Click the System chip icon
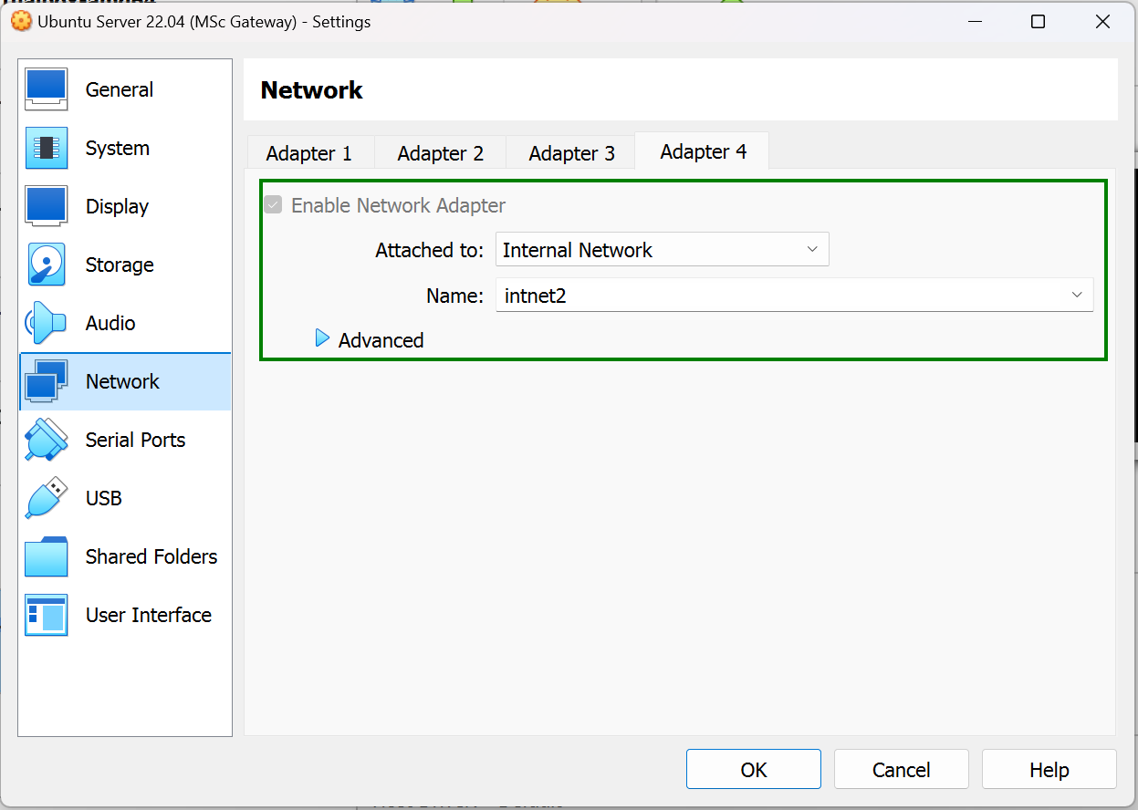 pos(46,148)
